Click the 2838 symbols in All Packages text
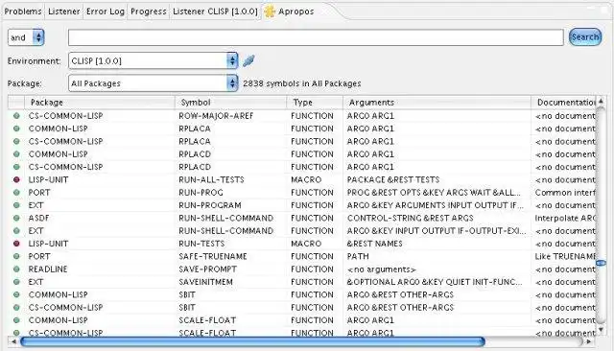The width and height of the screenshot is (614, 351). point(302,83)
